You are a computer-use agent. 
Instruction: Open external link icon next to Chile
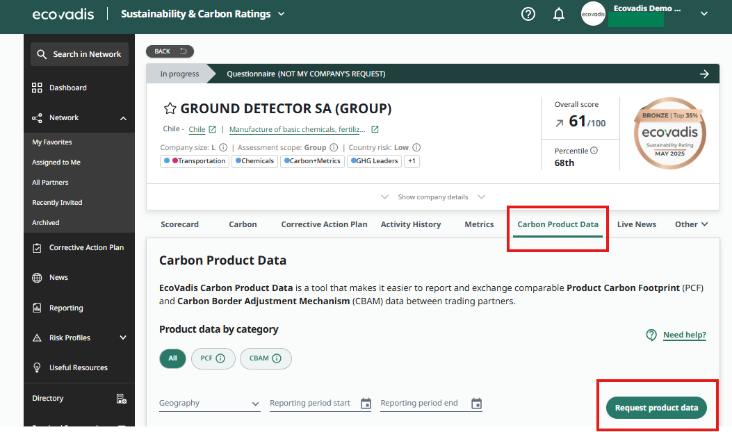coord(212,129)
